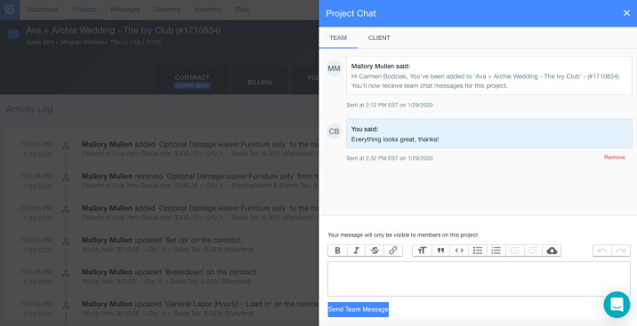The height and width of the screenshot is (326, 637).
Task: Open Messages in top navigation
Action: [x=125, y=9]
